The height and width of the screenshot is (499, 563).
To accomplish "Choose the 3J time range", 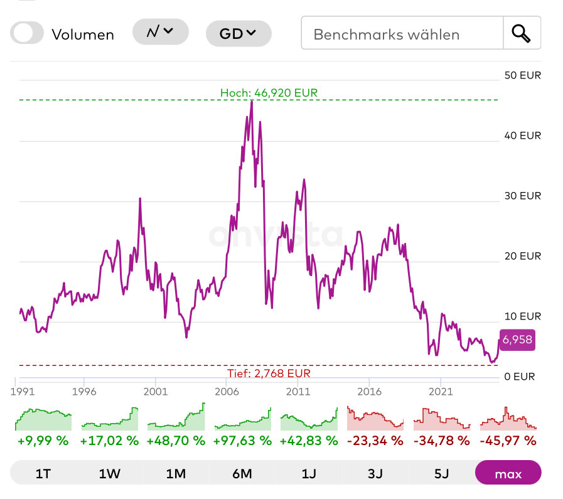I will click(x=375, y=473).
